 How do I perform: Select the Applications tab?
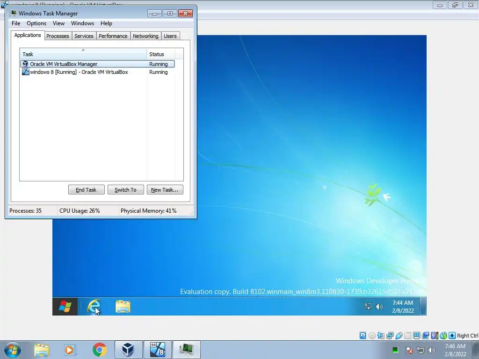[28, 35]
